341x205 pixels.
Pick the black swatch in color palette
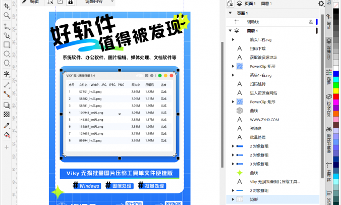[336, 11]
